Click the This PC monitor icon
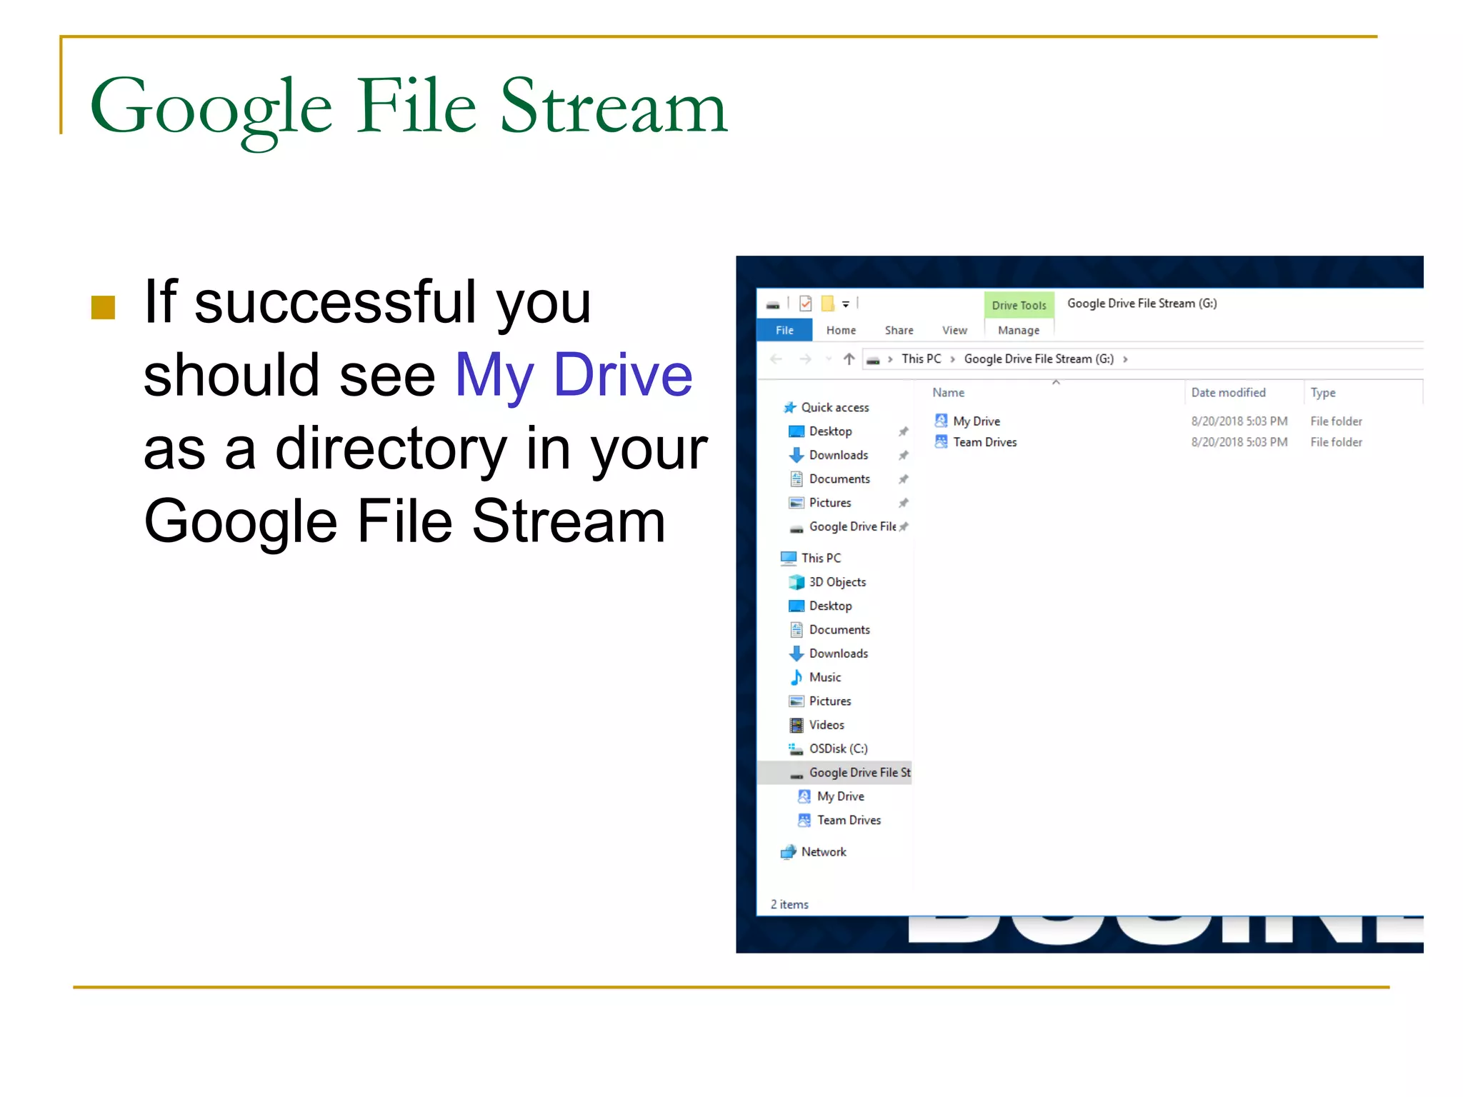The height and width of the screenshot is (1097, 1463). coord(789,558)
